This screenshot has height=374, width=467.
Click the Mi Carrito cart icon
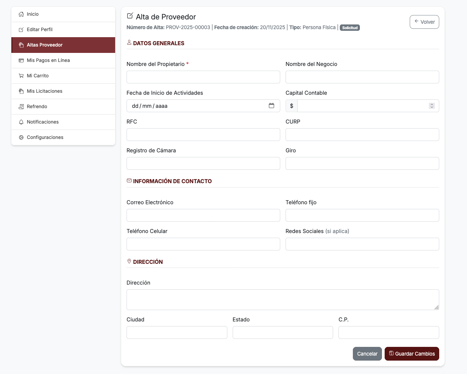pyautogui.click(x=21, y=76)
